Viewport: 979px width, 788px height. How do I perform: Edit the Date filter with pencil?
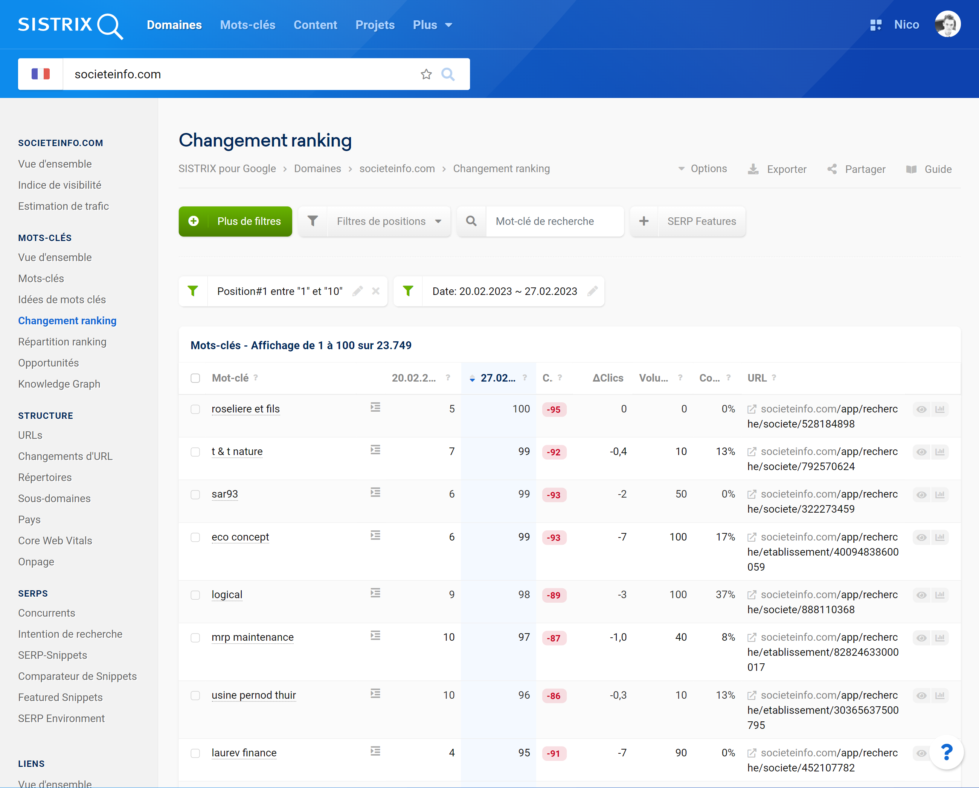tap(592, 291)
